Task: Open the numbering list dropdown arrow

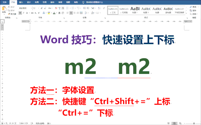Action: (x=76, y=8)
